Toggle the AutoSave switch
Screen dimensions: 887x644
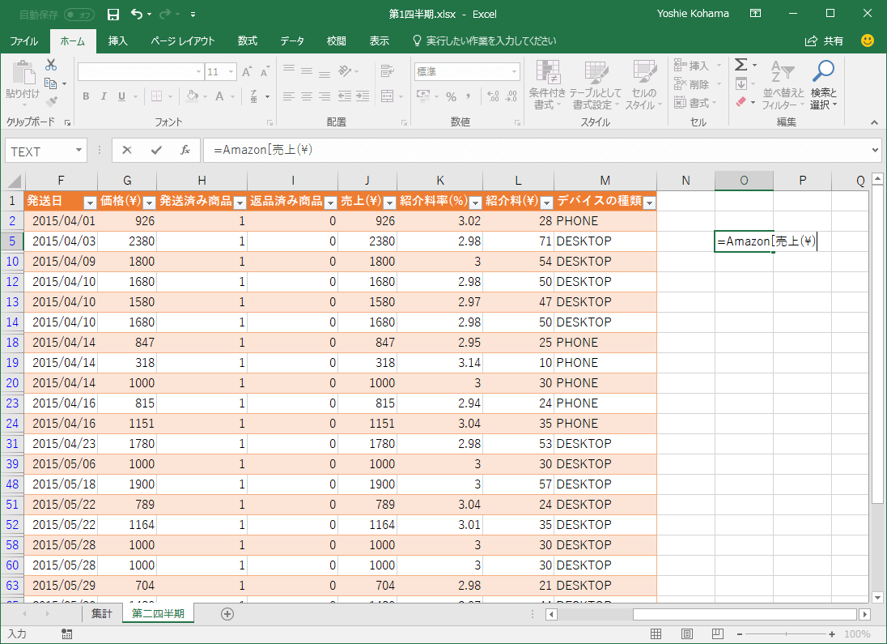pyautogui.click(x=79, y=14)
